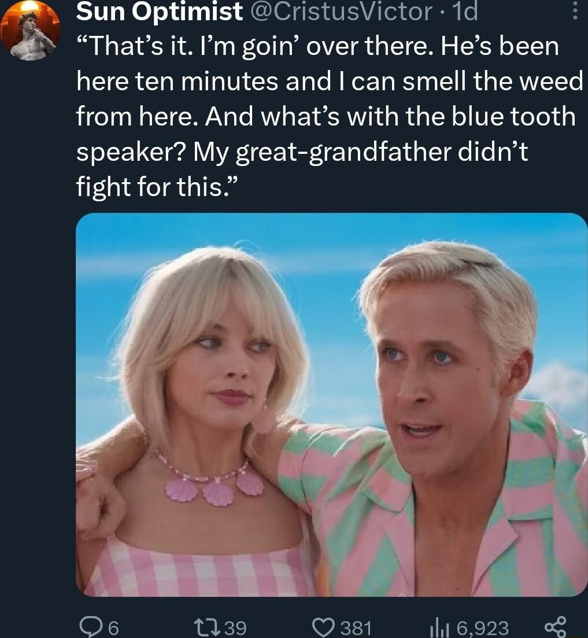Click the 6,923 views count
The image size is (588, 638).
(x=482, y=627)
